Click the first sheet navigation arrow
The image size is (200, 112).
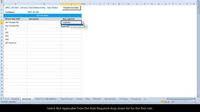[1, 99]
